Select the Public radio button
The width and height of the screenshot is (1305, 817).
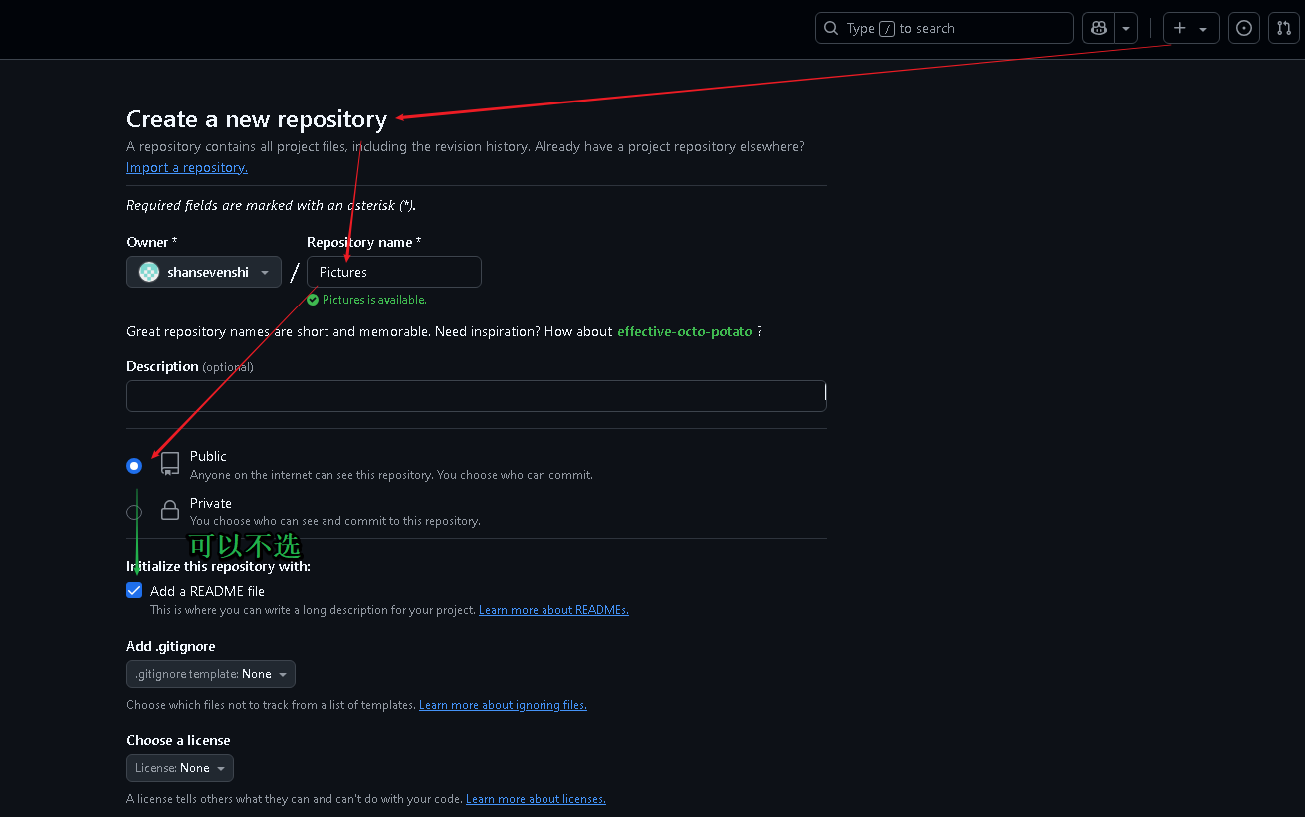point(134,465)
